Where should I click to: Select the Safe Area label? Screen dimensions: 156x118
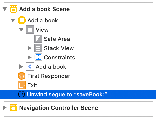point(57,39)
